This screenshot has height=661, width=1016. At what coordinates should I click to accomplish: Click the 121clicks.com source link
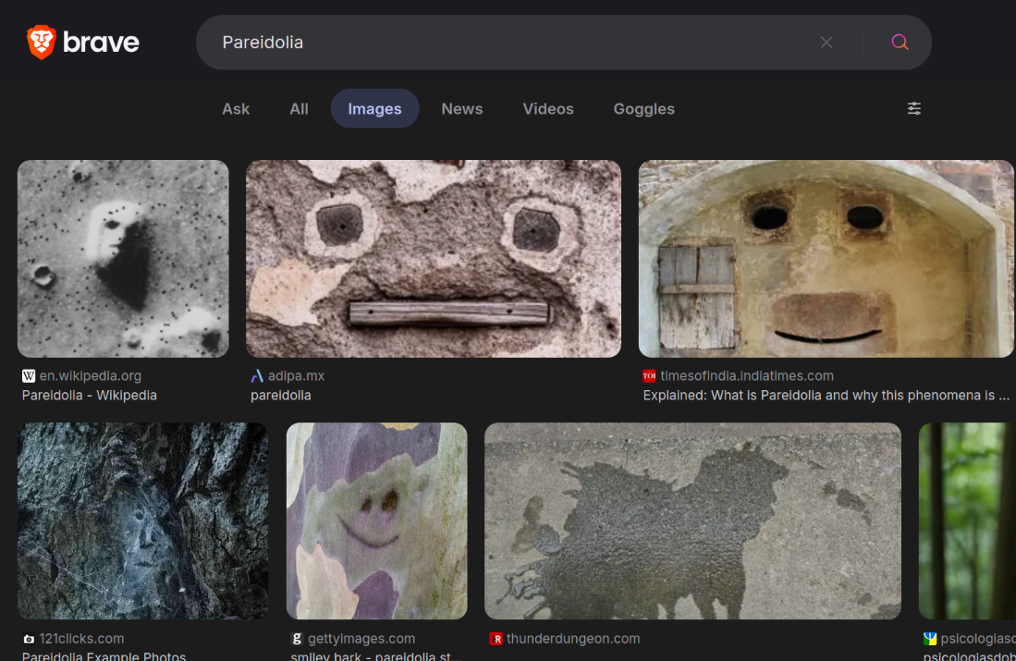coord(81,639)
